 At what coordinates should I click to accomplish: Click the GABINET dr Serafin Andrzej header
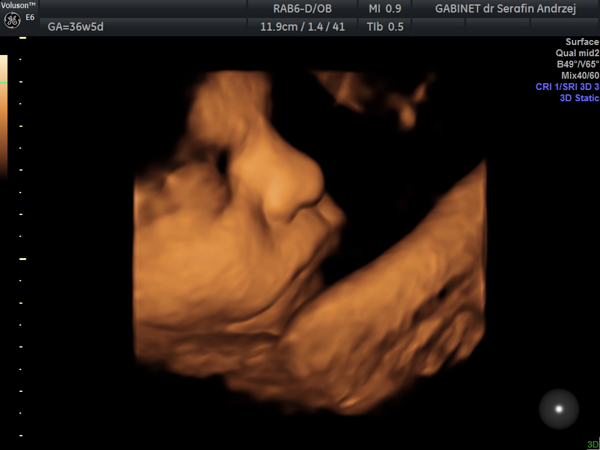click(x=506, y=9)
